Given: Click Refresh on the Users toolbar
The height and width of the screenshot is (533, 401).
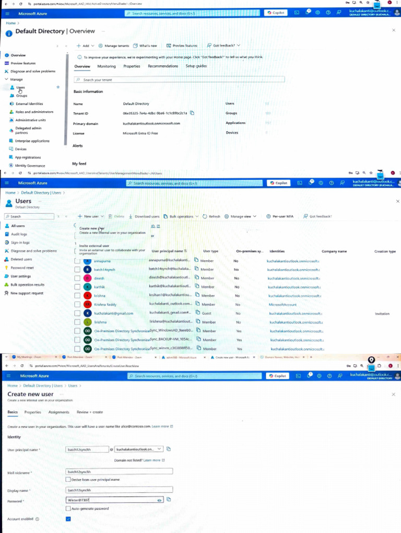Looking at the screenshot, I should 211,216.
